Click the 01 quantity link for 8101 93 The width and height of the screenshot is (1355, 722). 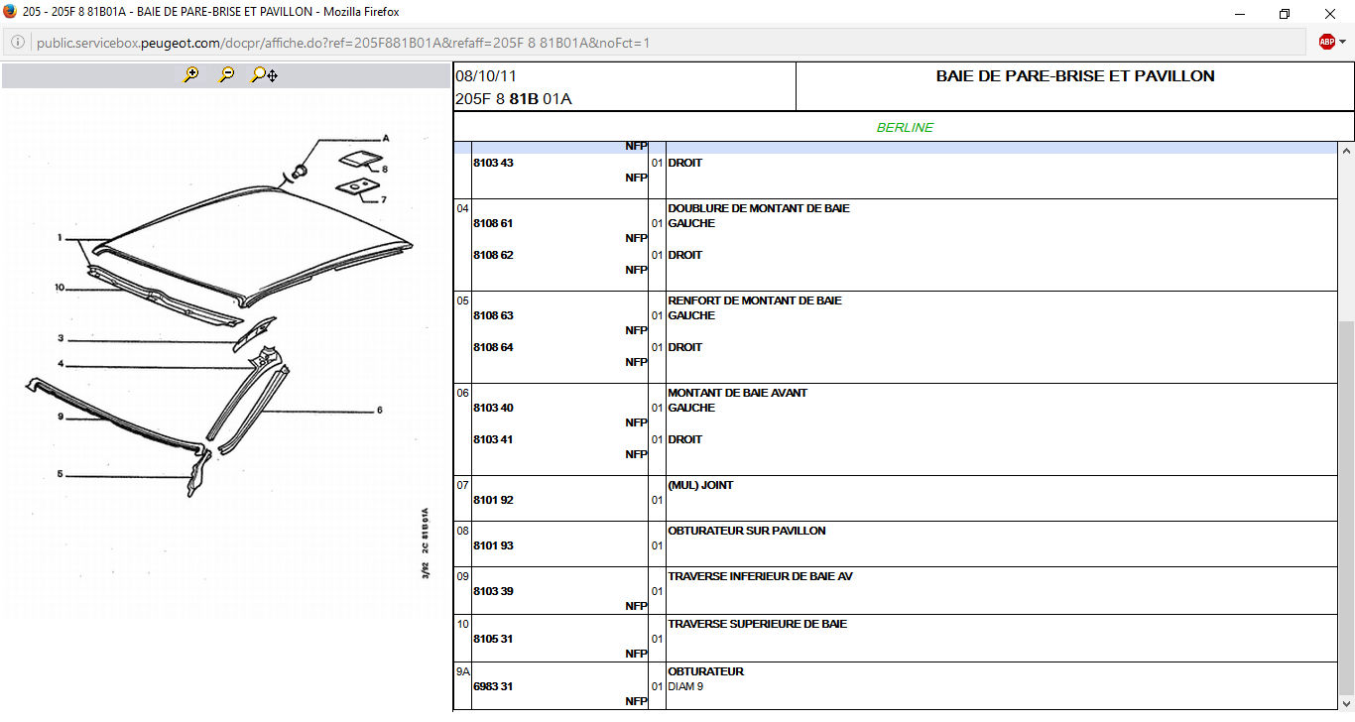[657, 546]
